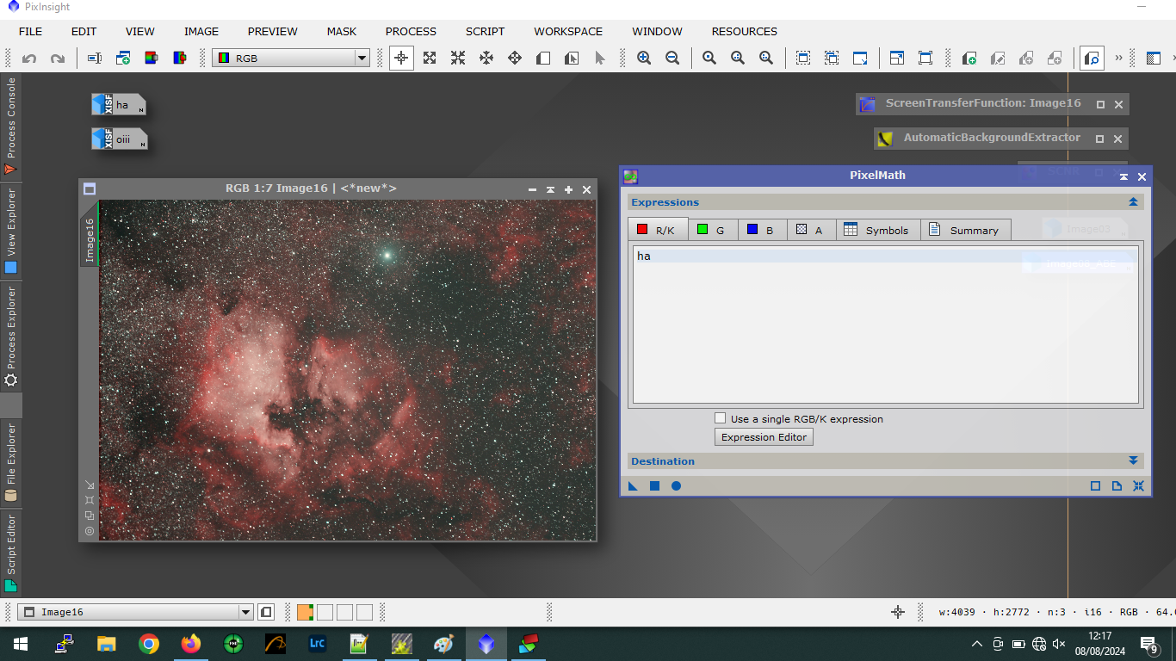Open the FILE menu

[30, 31]
